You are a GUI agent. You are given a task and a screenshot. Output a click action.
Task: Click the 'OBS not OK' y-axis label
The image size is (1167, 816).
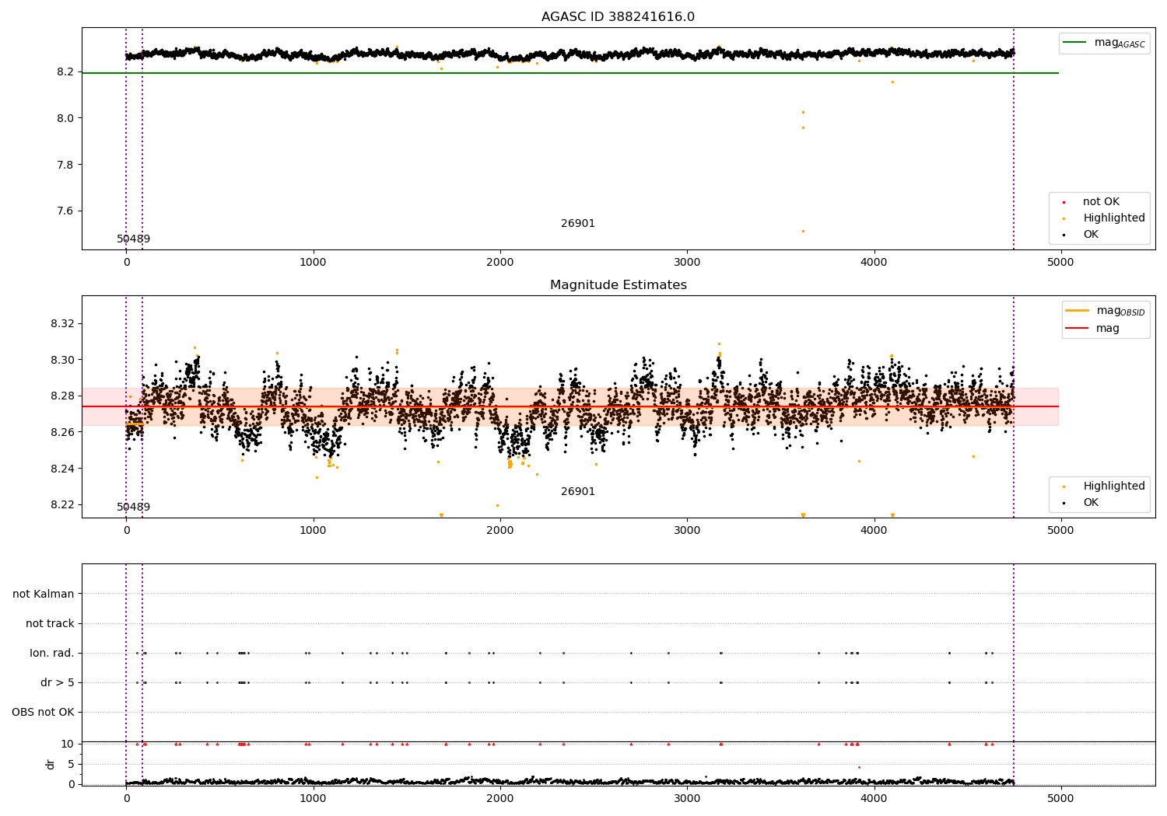(43, 713)
